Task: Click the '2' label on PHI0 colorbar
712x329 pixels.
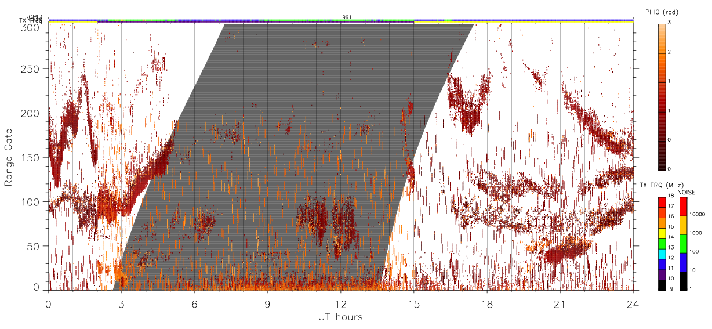Action: pos(670,53)
